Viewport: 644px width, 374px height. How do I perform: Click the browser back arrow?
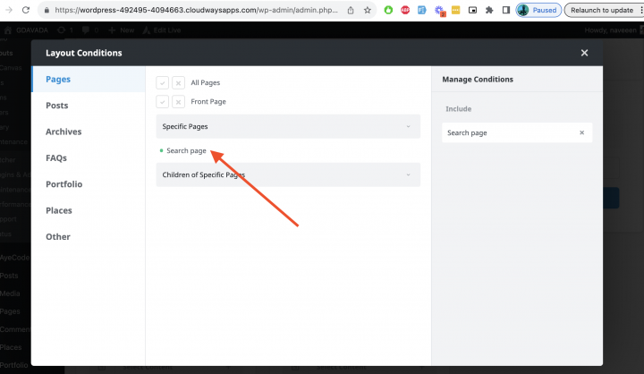pos(6,10)
